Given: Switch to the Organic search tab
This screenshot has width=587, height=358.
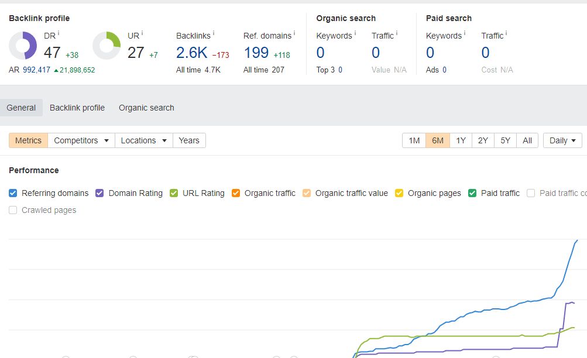Looking at the screenshot, I should click(x=146, y=108).
